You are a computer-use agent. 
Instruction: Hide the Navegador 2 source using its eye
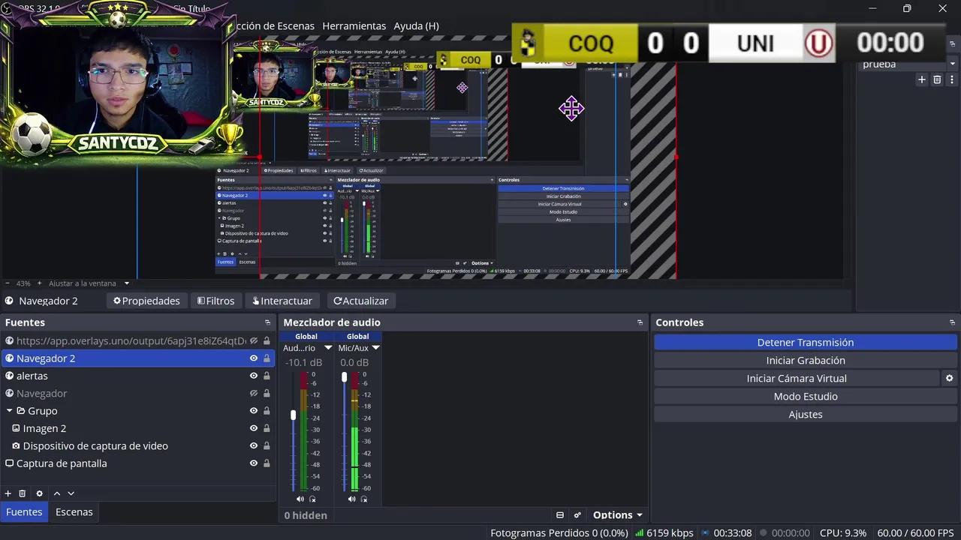[x=254, y=358]
